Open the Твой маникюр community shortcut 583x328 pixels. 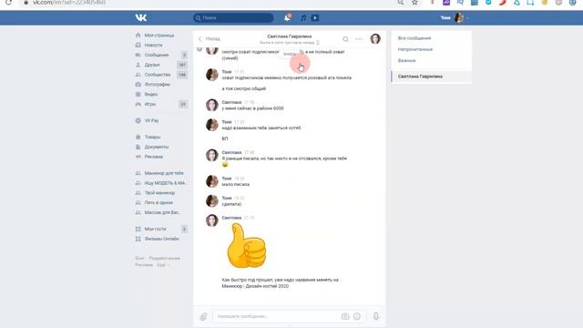pyautogui.click(x=159, y=193)
